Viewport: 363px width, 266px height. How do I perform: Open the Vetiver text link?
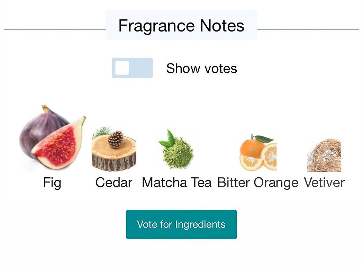324,182
